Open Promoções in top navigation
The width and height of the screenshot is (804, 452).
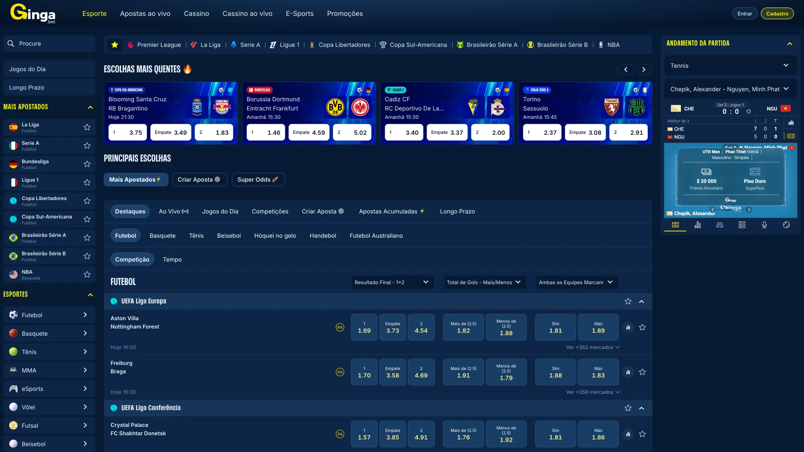pos(345,14)
